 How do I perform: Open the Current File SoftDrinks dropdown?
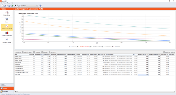29,6
